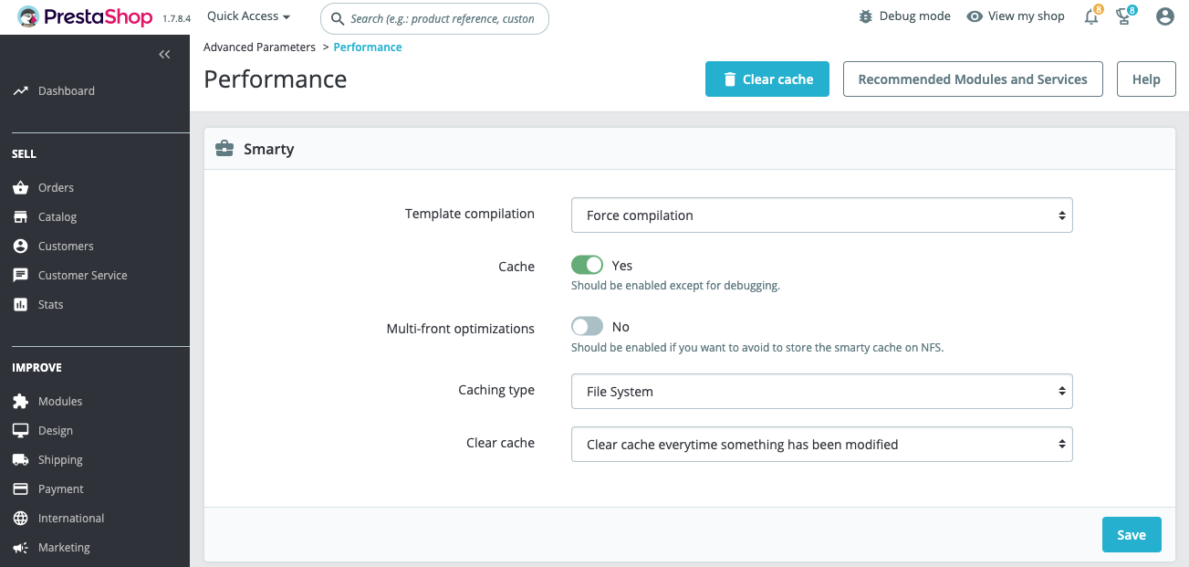Open the Quick Access dropdown menu

pos(248,16)
